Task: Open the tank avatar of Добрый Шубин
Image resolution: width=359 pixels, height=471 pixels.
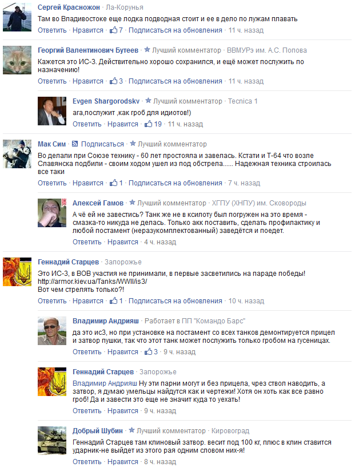Action: [x=52, y=440]
